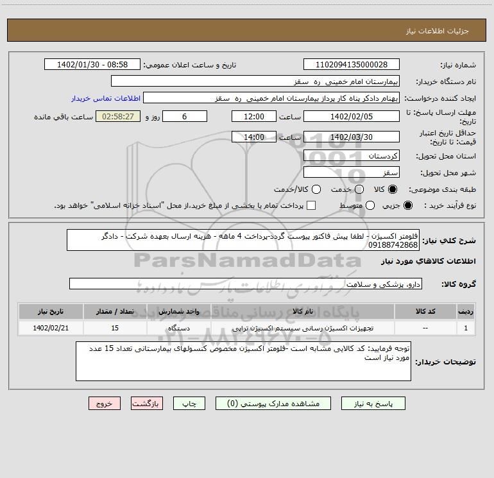This screenshot has height=478, width=494.
Task: Click the announcement date field 1402/01/30 - 08:58
Action: point(92,64)
